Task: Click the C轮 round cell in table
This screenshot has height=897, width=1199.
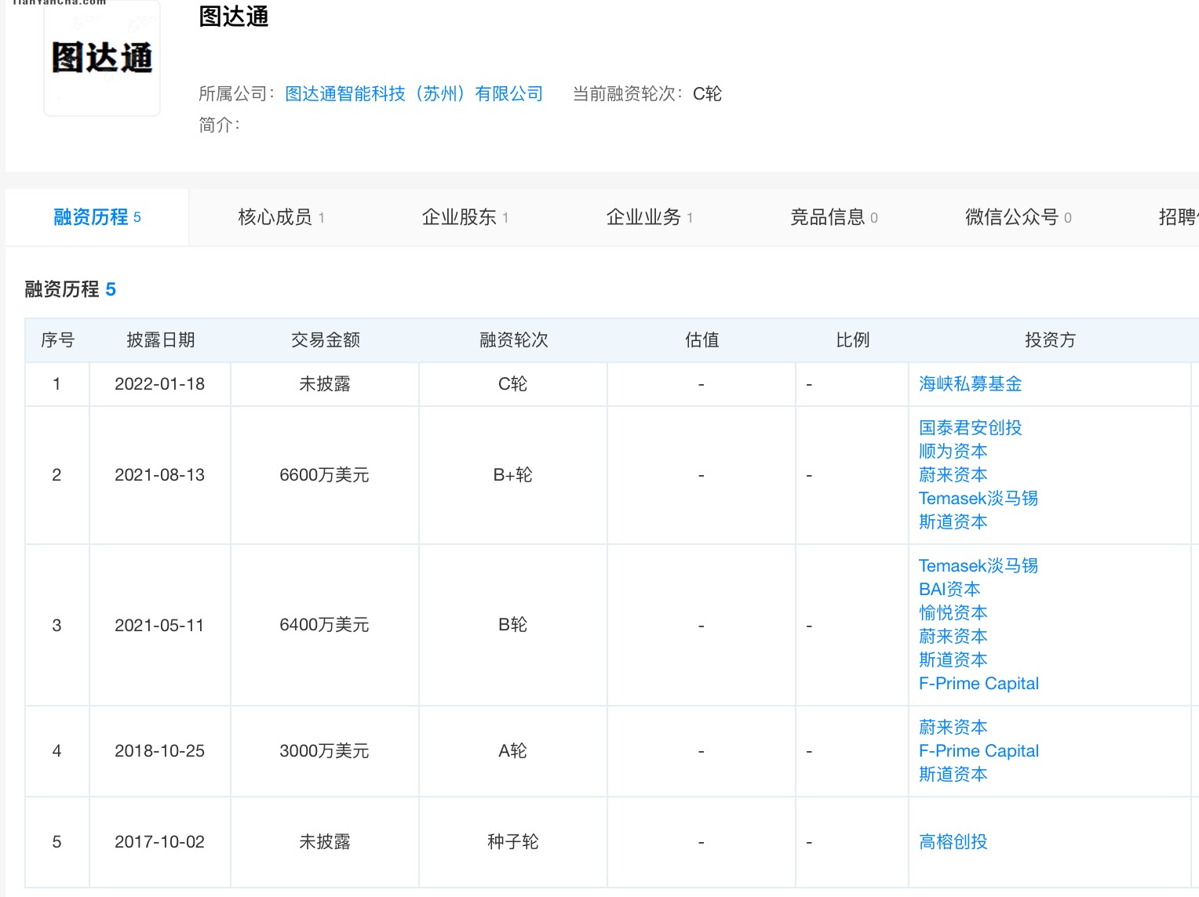Action: (512, 384)
